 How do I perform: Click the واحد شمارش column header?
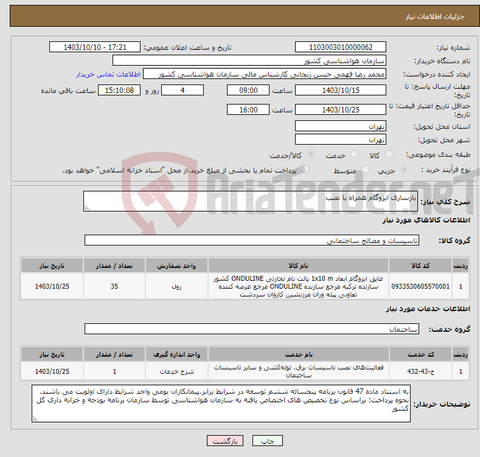tap(176, 266)
